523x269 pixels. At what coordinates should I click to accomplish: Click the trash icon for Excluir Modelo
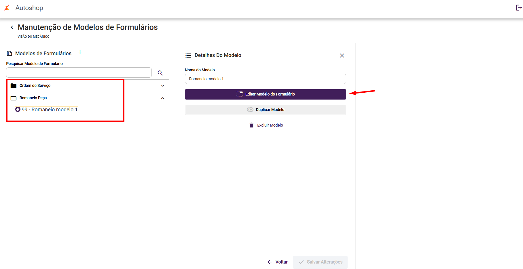tap(251, 125)
